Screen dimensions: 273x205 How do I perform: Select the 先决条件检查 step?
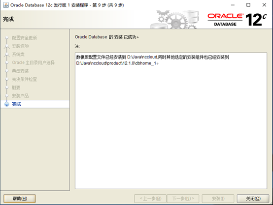point(24,79)
